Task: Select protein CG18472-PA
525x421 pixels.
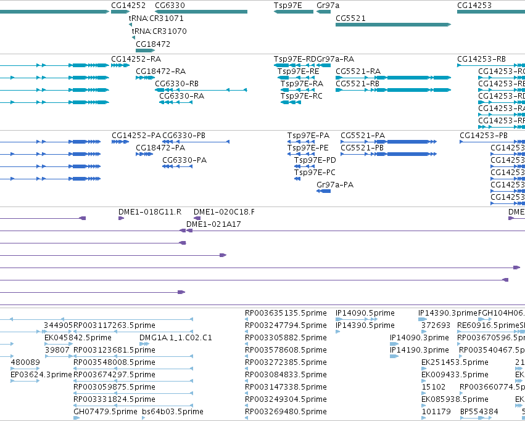Action: coord(160,148)
